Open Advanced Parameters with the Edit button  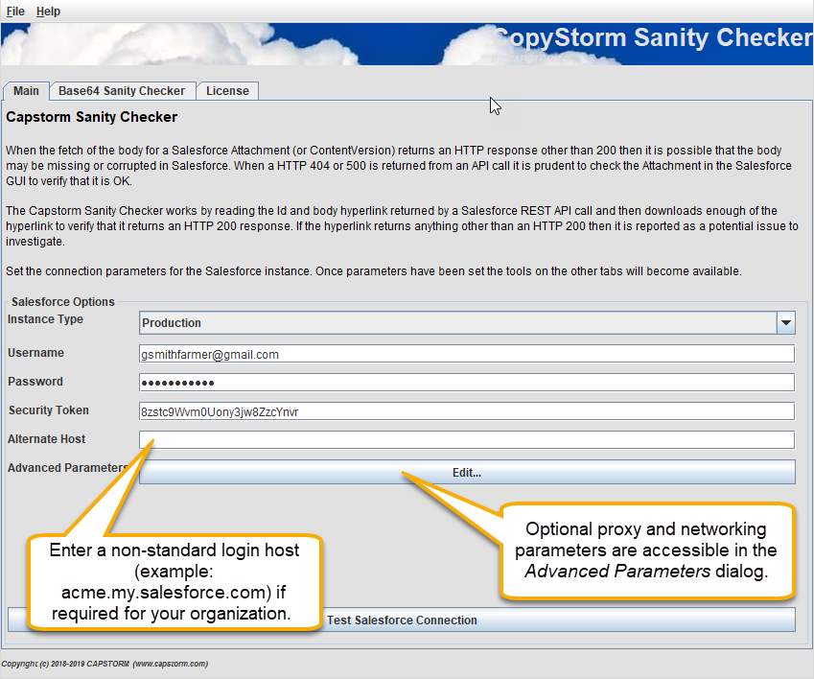click(x=467, y=473)
